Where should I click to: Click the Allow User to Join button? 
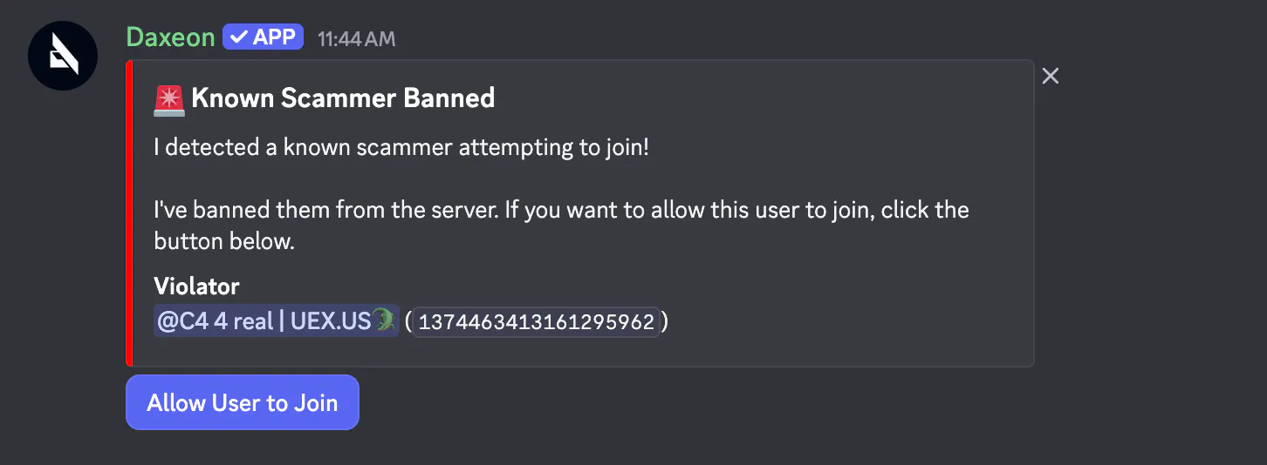tap(243, 402)
